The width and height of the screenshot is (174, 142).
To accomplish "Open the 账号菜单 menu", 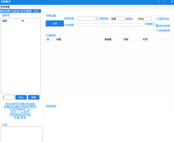I will [x=5, y=7].
